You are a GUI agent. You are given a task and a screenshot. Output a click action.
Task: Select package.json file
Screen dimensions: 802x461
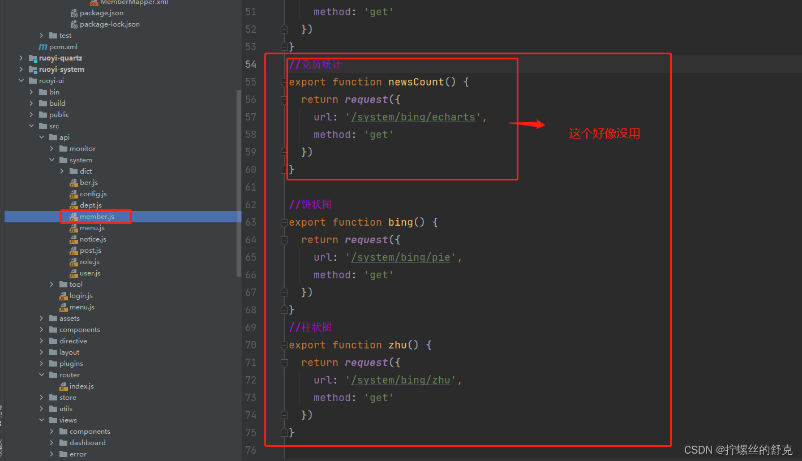[x=101, y=13]
